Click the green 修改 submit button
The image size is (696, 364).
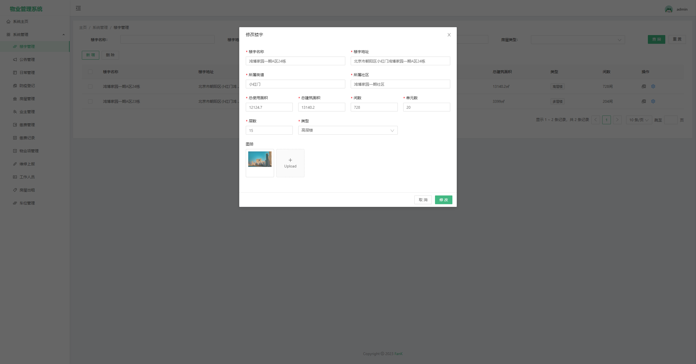point(443,200)
